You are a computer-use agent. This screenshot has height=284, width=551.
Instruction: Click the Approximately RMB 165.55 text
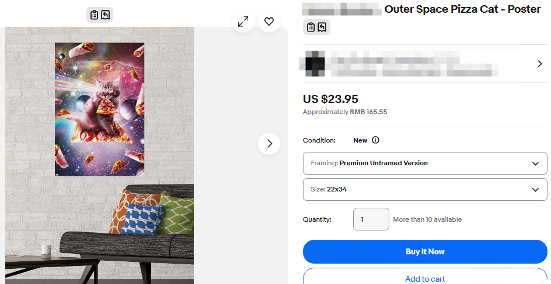pos(345,112)
